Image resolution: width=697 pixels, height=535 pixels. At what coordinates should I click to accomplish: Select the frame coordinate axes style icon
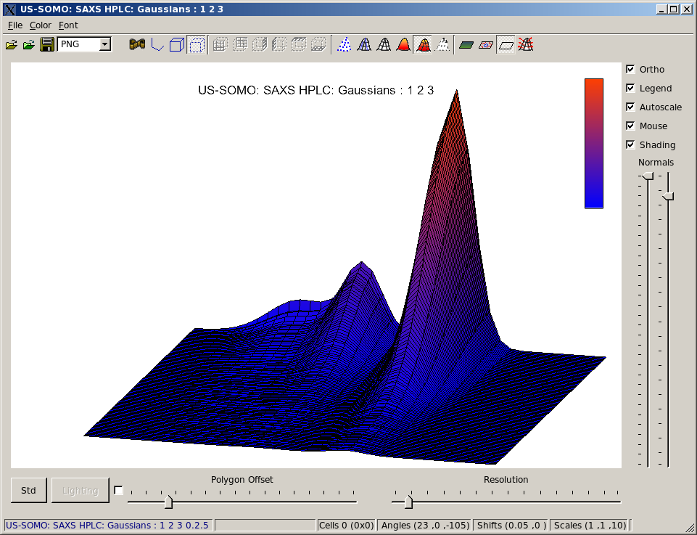click(x=157, y=44)
